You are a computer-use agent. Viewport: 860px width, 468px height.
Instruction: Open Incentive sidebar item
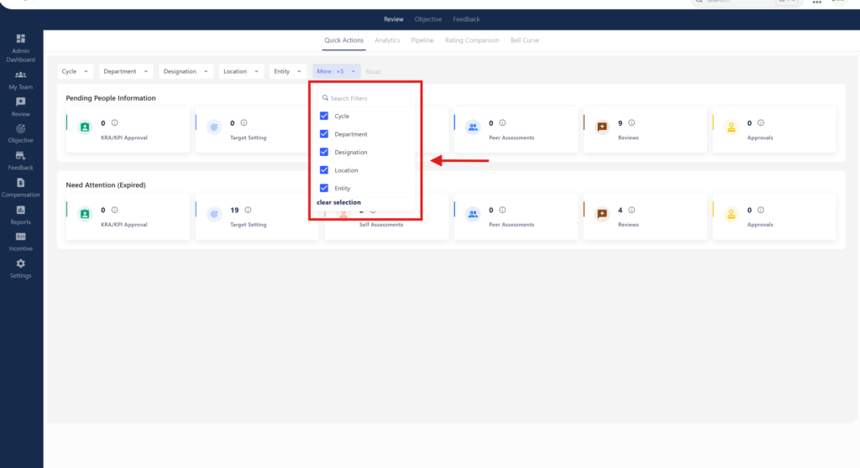pyautogui.click(x=20, y=242)
